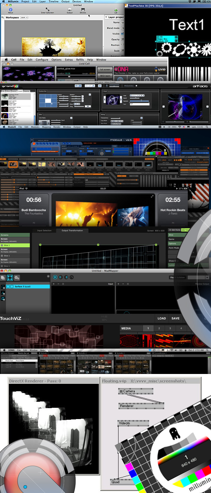This screenshot has height=493, width=211.
Task: Click the LOAD button in TouchViZ
Action: (x=162, y=318)
